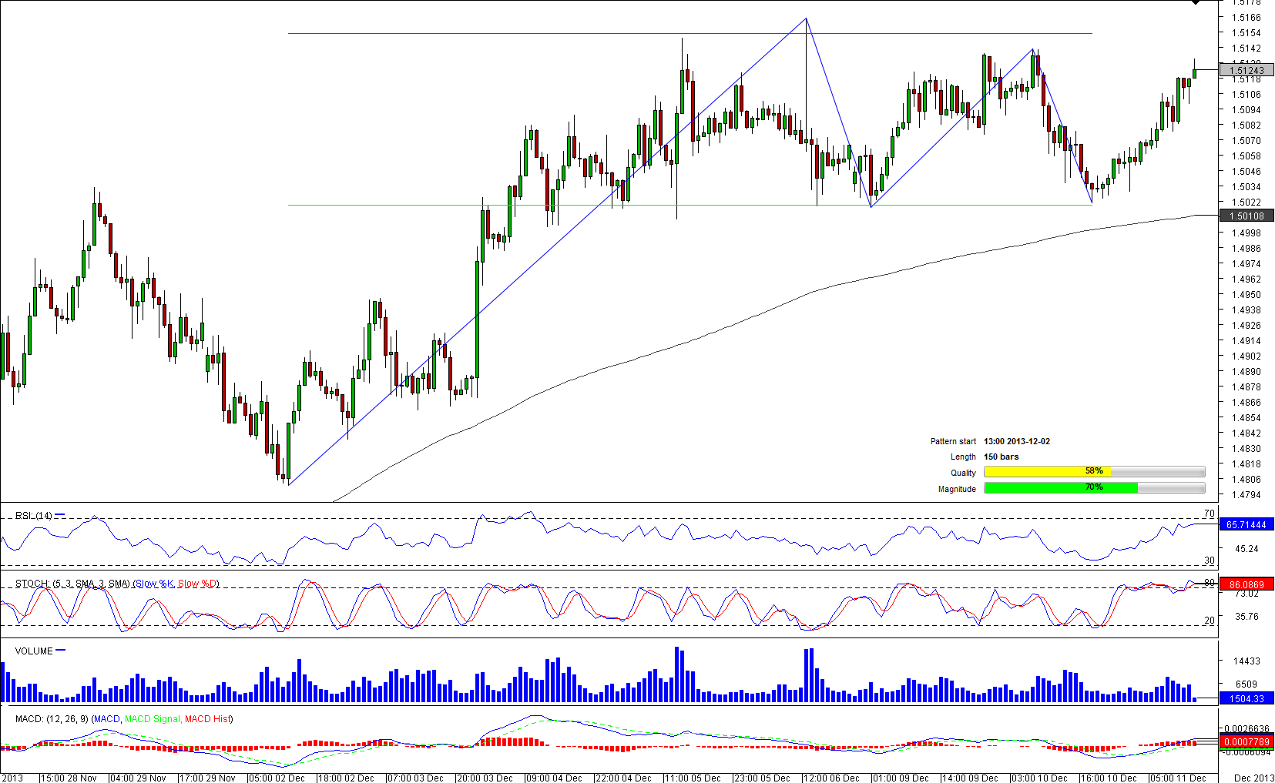Click the blue VOLUME legend line marker
The width and height of the screenshot is (1275, 783).
pos(61,651)
